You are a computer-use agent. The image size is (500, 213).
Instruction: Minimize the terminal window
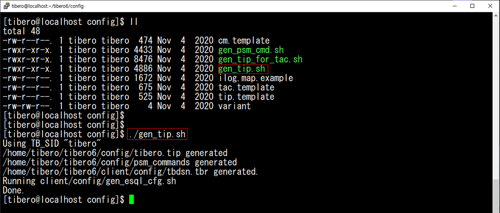click(x=454, y=6)
